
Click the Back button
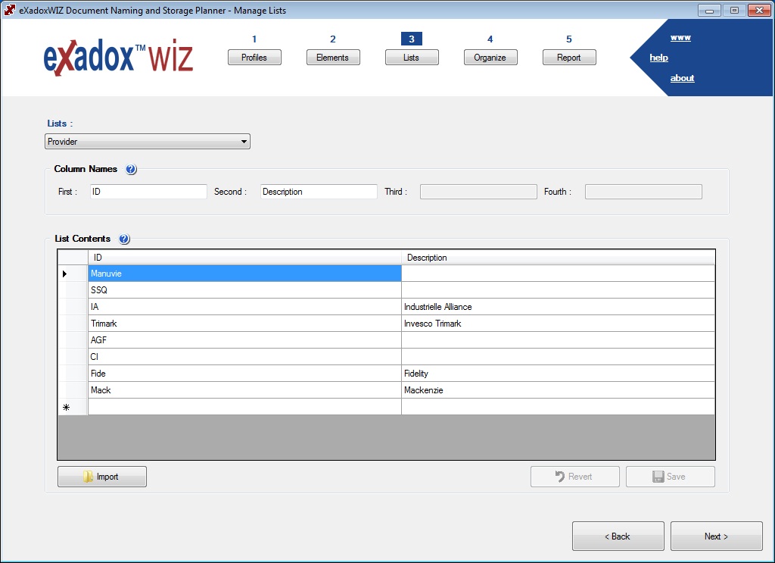point(618,536)
